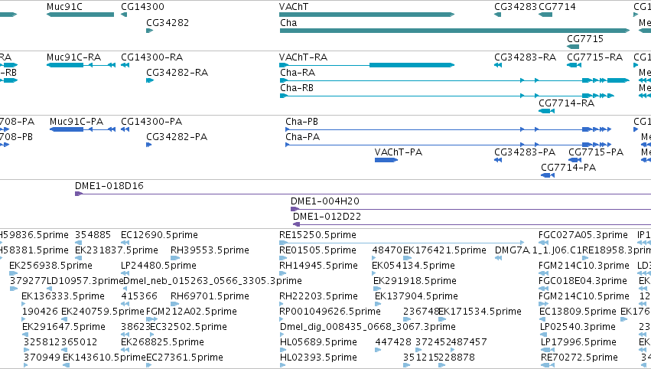Select the EC13809.5prime EST label

[578, 312]
